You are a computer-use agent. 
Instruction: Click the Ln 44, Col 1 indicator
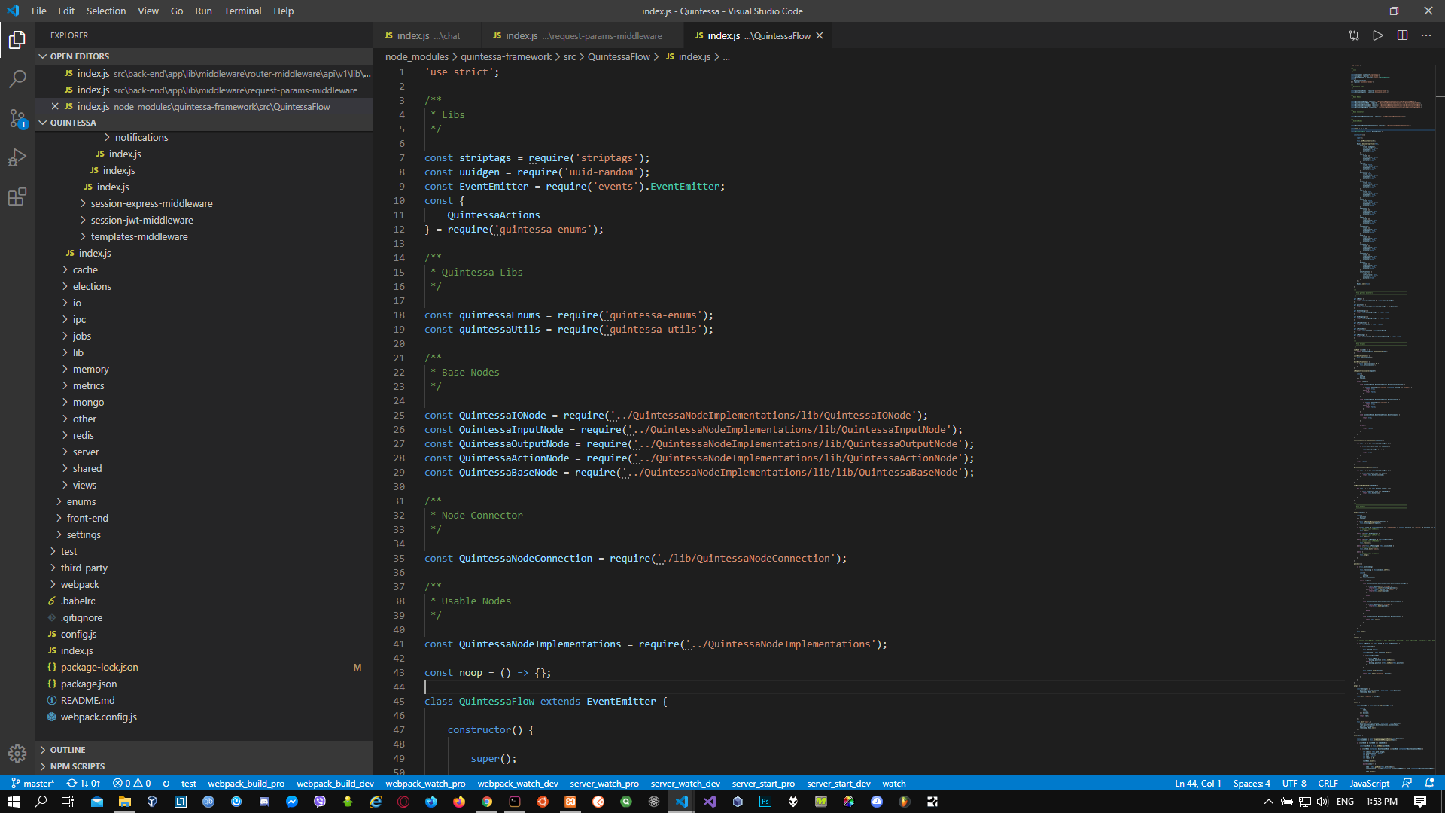point(1197,783)
